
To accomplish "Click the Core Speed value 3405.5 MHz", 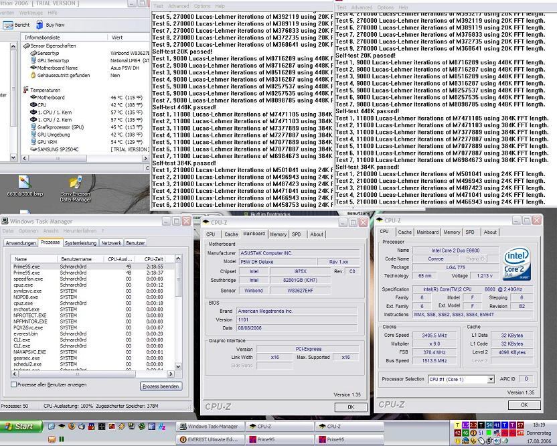I will [x=434, y=335].
